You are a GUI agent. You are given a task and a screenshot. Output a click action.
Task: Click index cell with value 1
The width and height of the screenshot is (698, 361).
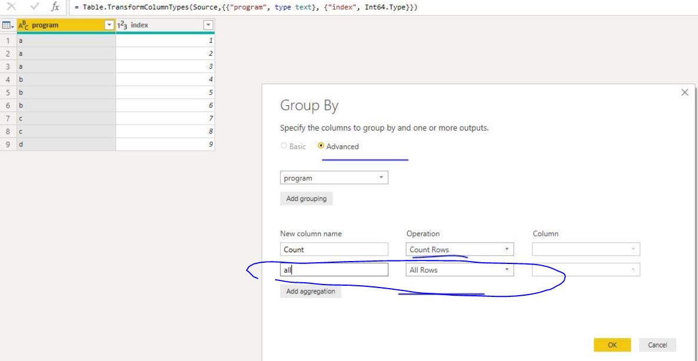click(x=165, y=41)
